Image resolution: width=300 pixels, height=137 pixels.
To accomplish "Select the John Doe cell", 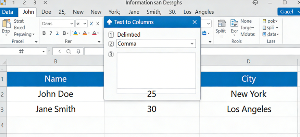I will point(56,94).
